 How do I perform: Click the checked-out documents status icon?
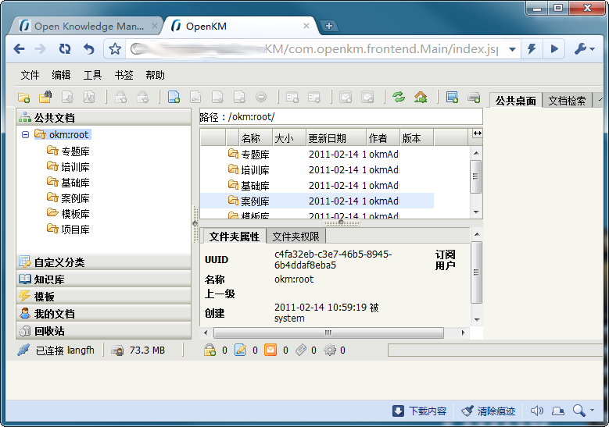coord(241,350)
